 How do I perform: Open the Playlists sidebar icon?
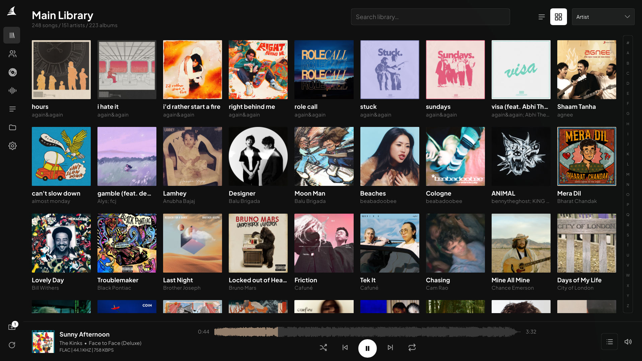coord(12,109)
